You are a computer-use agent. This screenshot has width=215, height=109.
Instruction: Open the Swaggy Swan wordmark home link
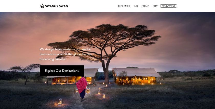57,6
